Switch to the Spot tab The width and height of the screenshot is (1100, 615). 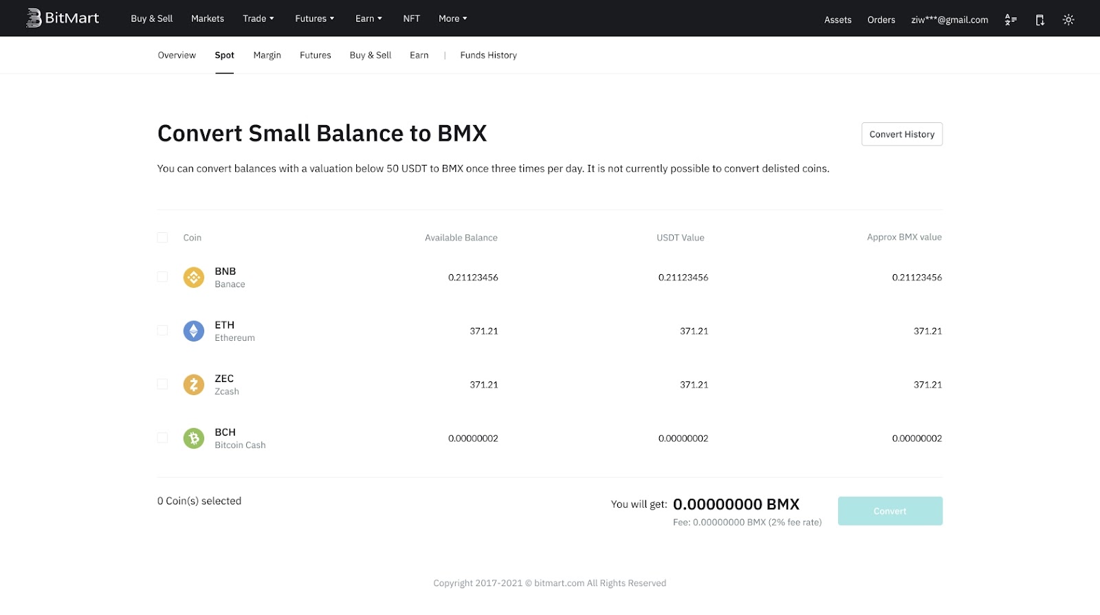224,55
